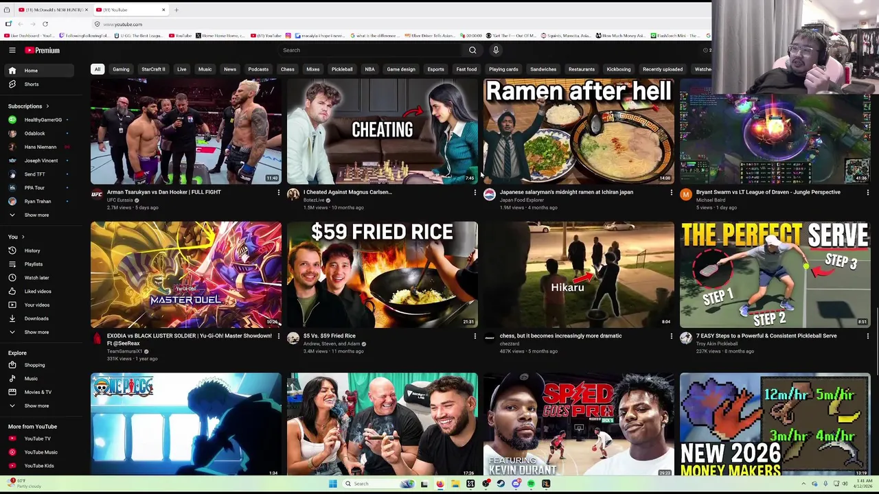Open 'Arman Tsarukyan vs Dan Hooker' video title
The height and width of the screenshot is (494, 879).
(x=164, y=192)
